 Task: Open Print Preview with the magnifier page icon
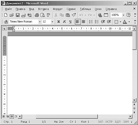coord(43,15)
